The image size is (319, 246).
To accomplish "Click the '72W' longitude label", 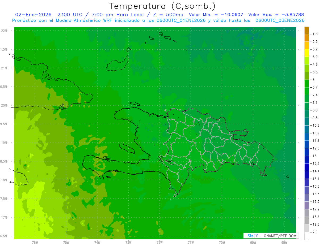I will (x=159, y=242).
